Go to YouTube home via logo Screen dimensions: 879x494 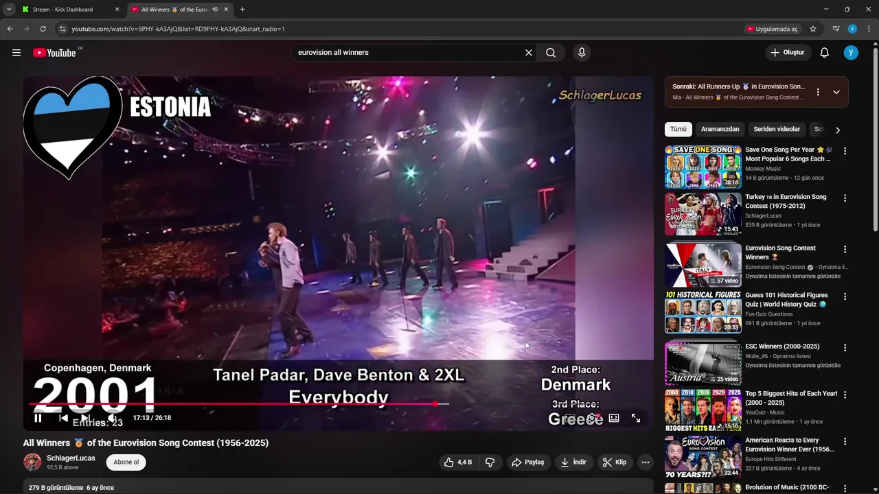point(54,53)
